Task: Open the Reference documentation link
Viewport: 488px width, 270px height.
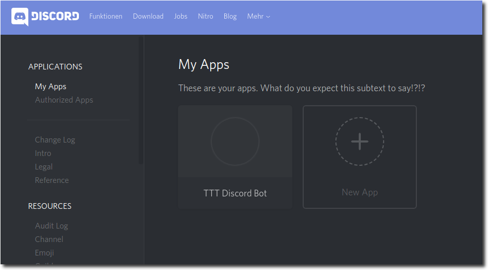Action: click(52, 180)
